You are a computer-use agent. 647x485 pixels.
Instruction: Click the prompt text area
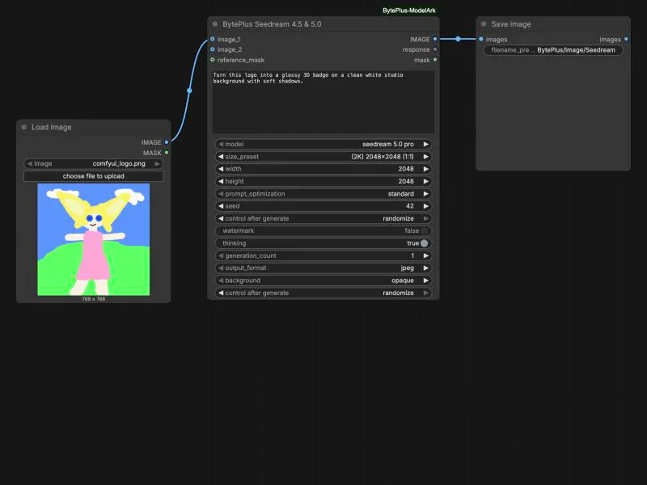[x=323, y=102]
